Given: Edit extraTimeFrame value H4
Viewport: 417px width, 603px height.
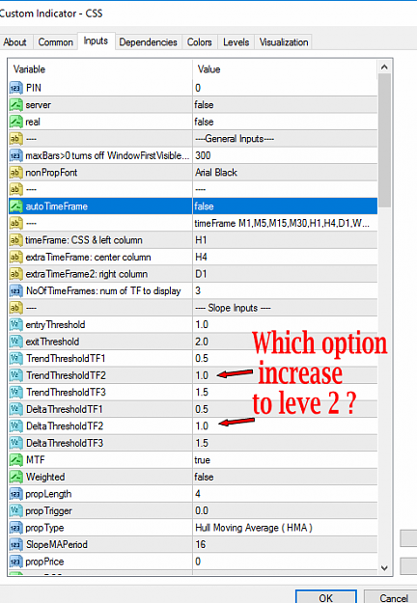Looking at the screenshot, I should pos(285,258).
